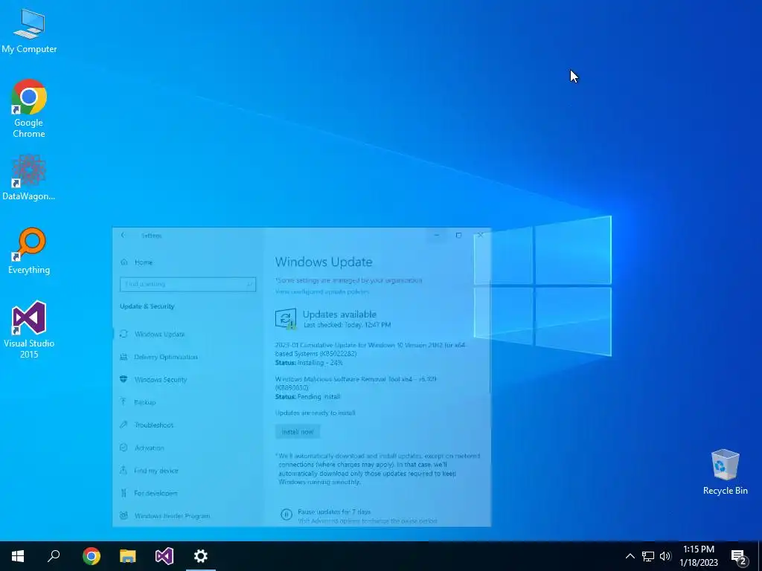
Task: Click the Install now button
Action: (x=298, y=432)
